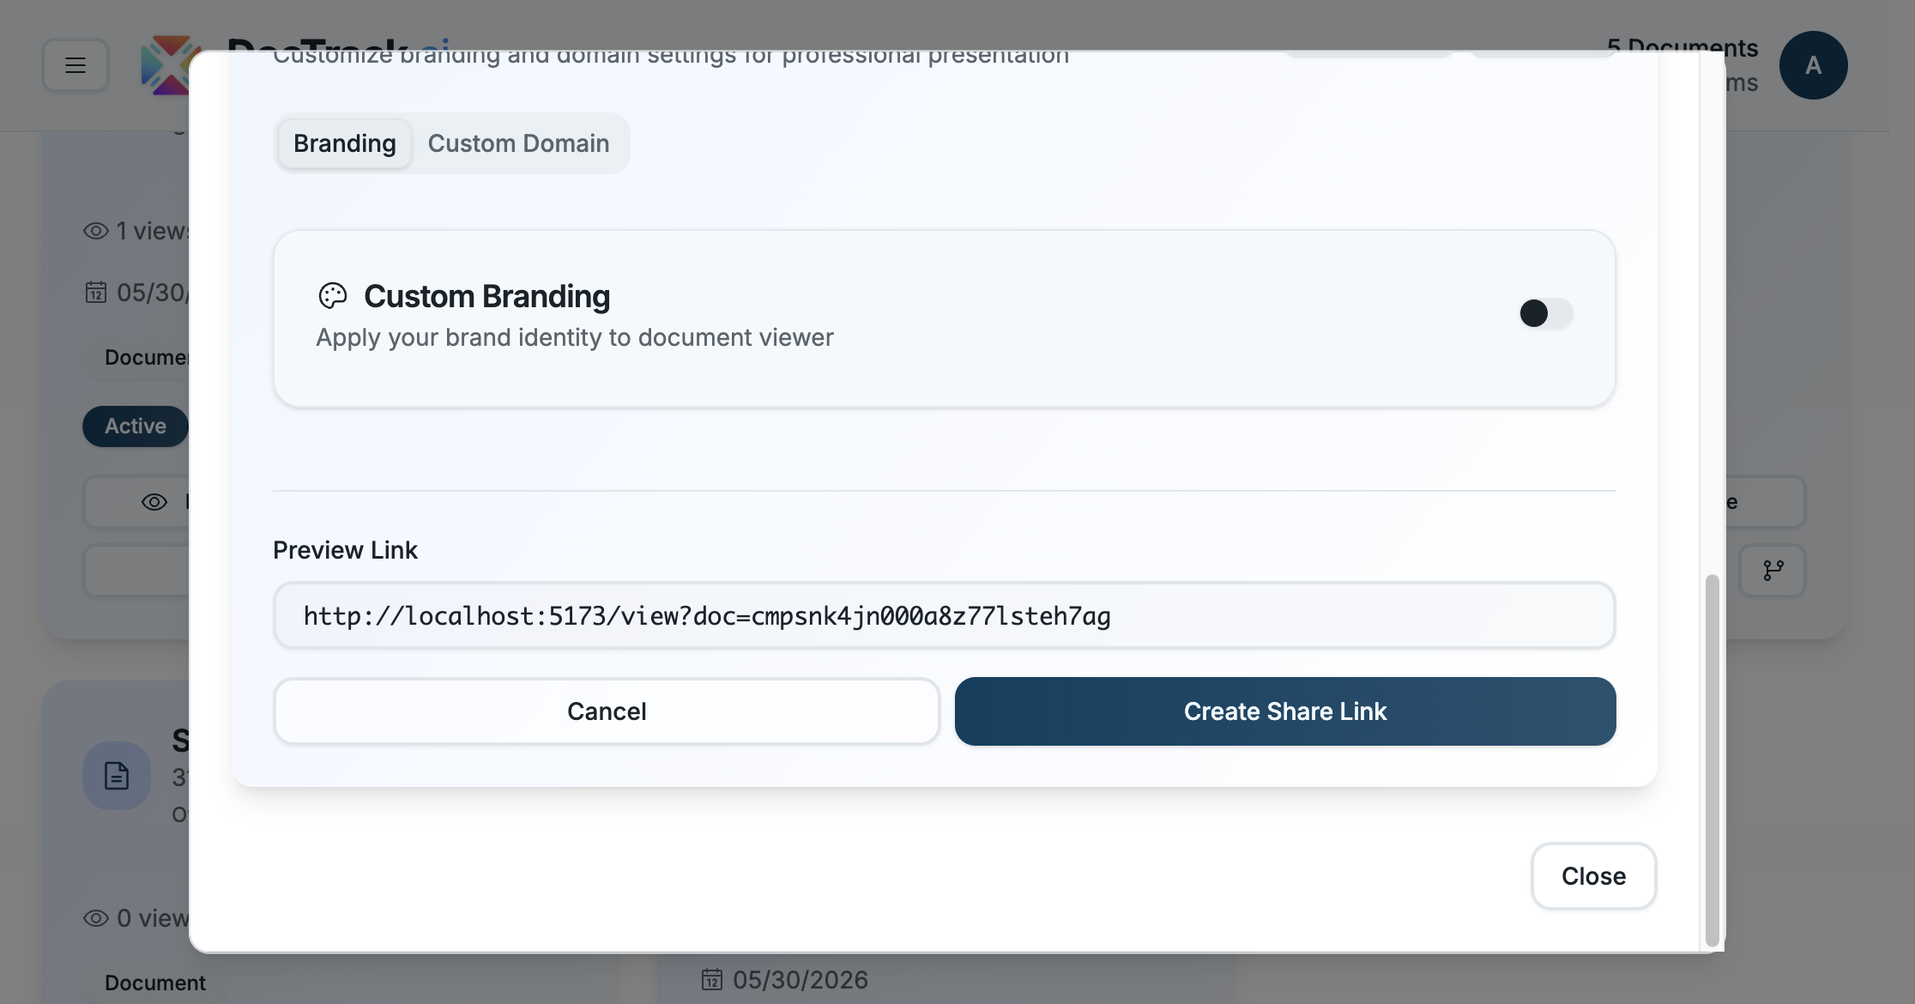The image size is (1915, 1004).
Task: Click the document file icon in second card
Action: pyautogui.click(x=117, y=776)
